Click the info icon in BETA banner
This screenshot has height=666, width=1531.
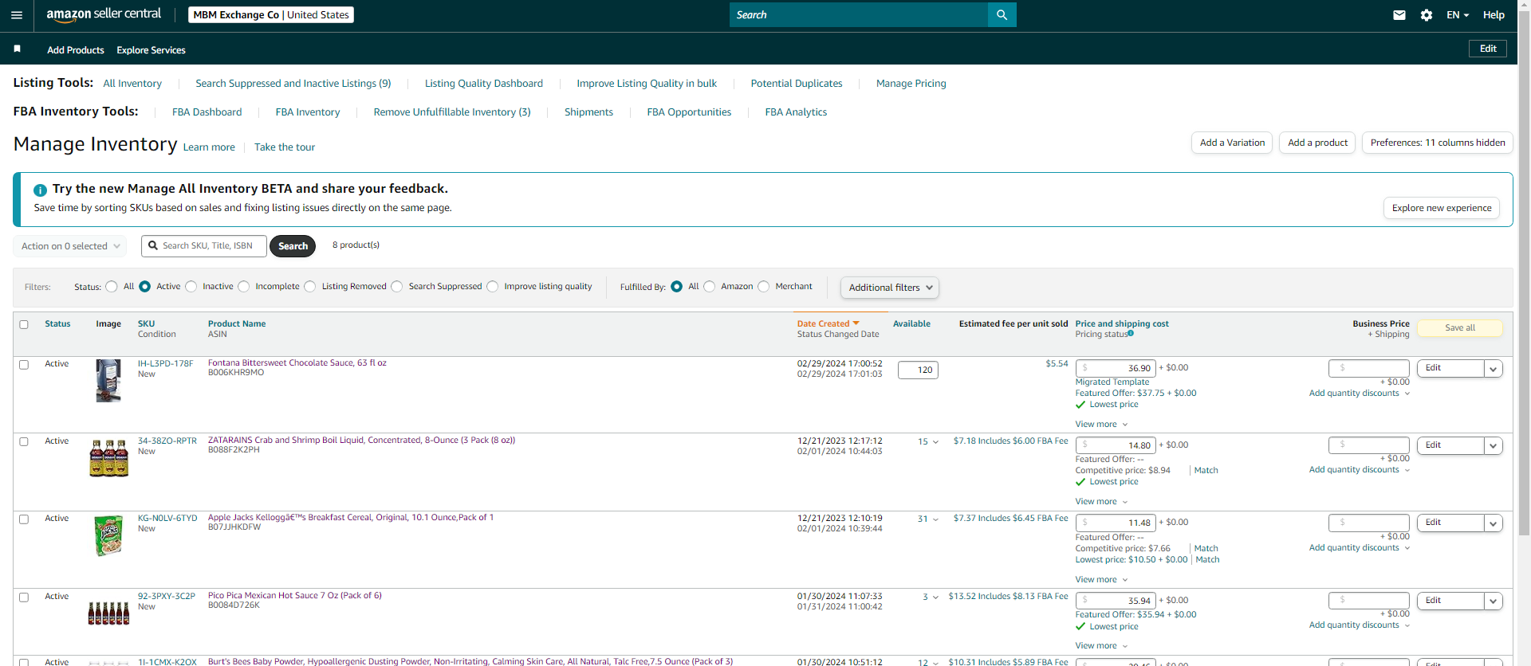40,190
